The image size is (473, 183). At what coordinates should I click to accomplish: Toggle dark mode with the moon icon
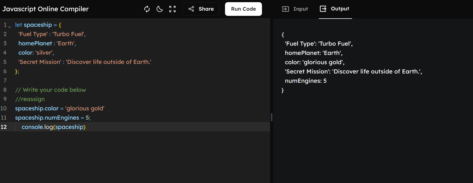pos(160,9)
